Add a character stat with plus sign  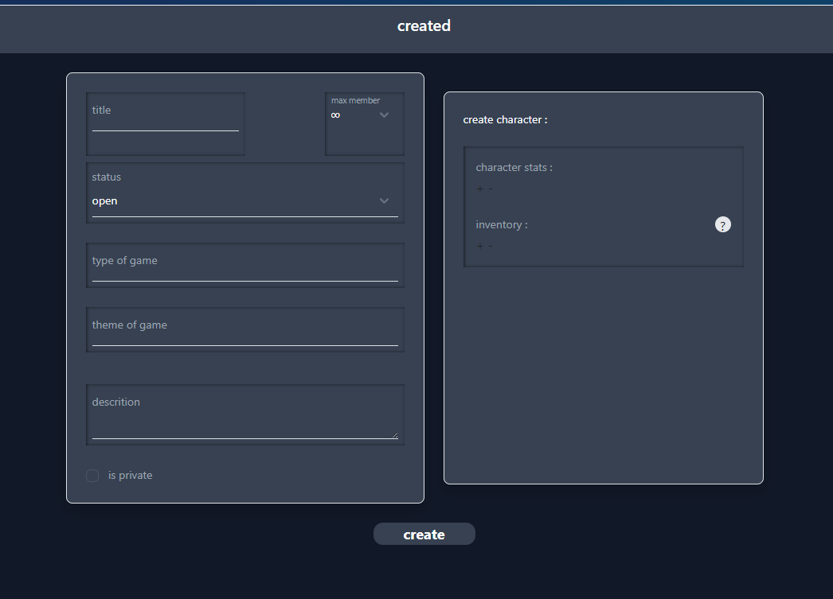point(480,189)
